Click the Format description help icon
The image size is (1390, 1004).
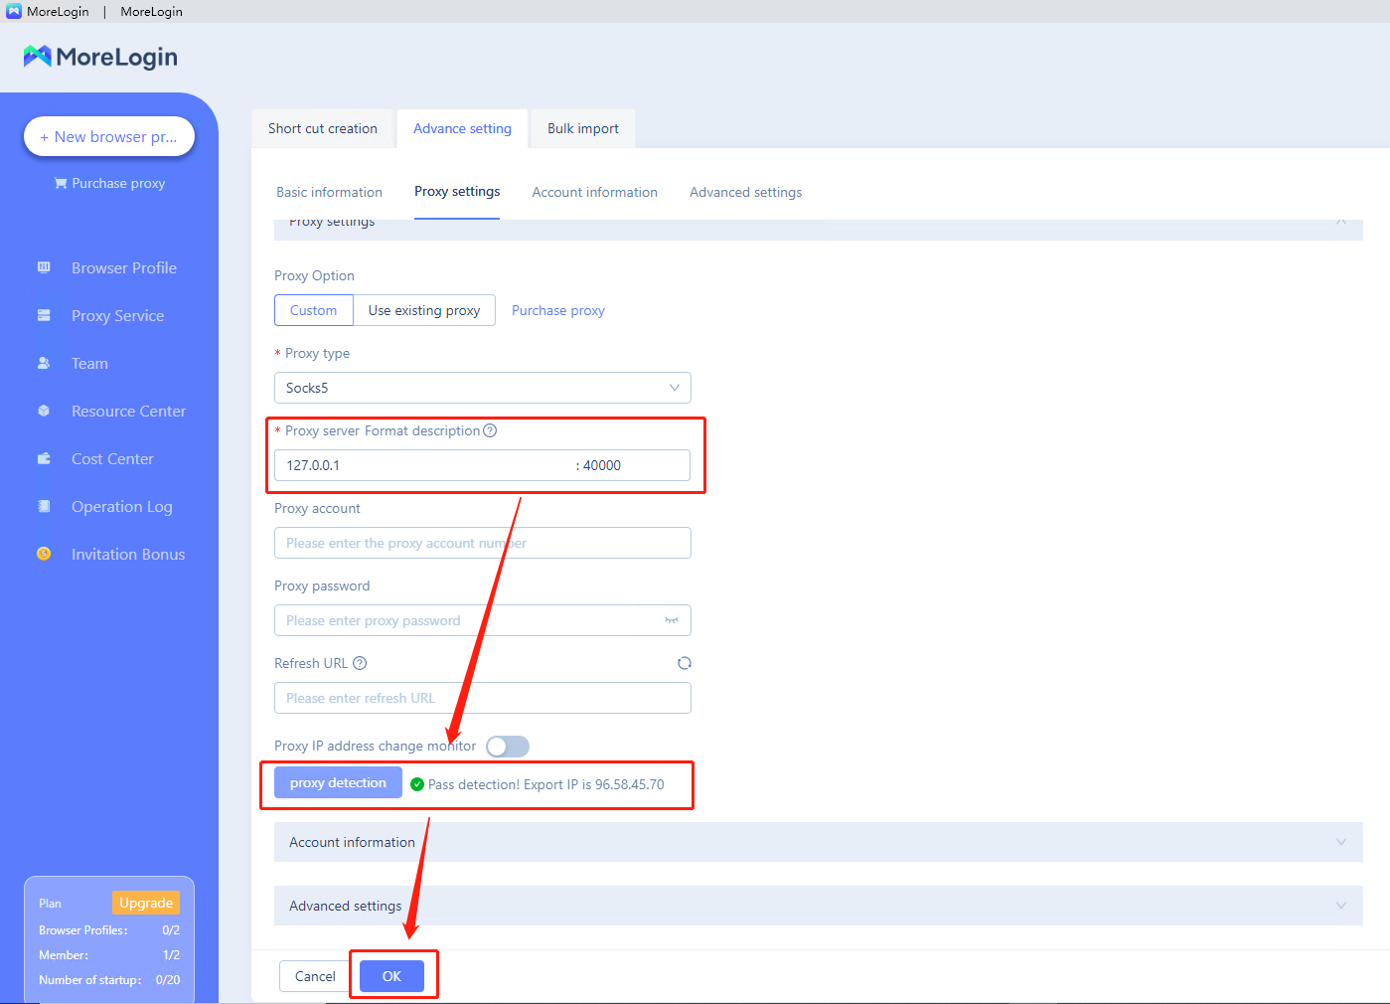[x=490, y=430]
